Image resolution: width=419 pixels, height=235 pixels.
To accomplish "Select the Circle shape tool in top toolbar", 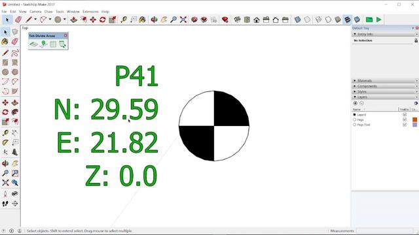I will coord(58,20).
